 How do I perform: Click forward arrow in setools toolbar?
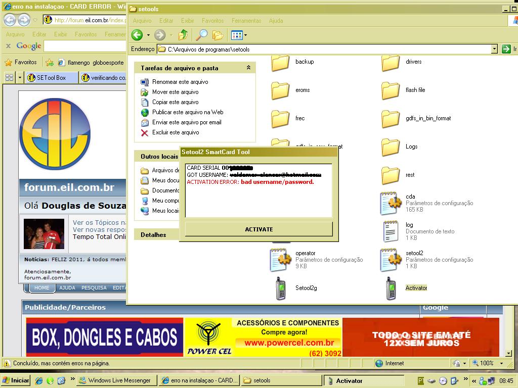tap(160, 35)
